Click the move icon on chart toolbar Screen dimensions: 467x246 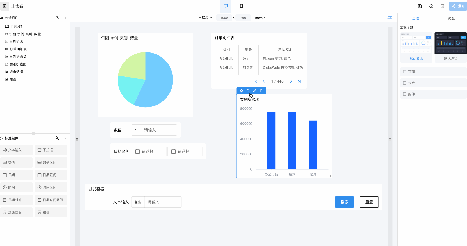[241, 91]
